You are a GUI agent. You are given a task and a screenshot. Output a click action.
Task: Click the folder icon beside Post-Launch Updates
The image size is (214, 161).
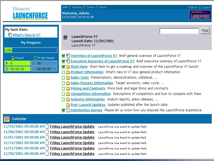[68, 105]
